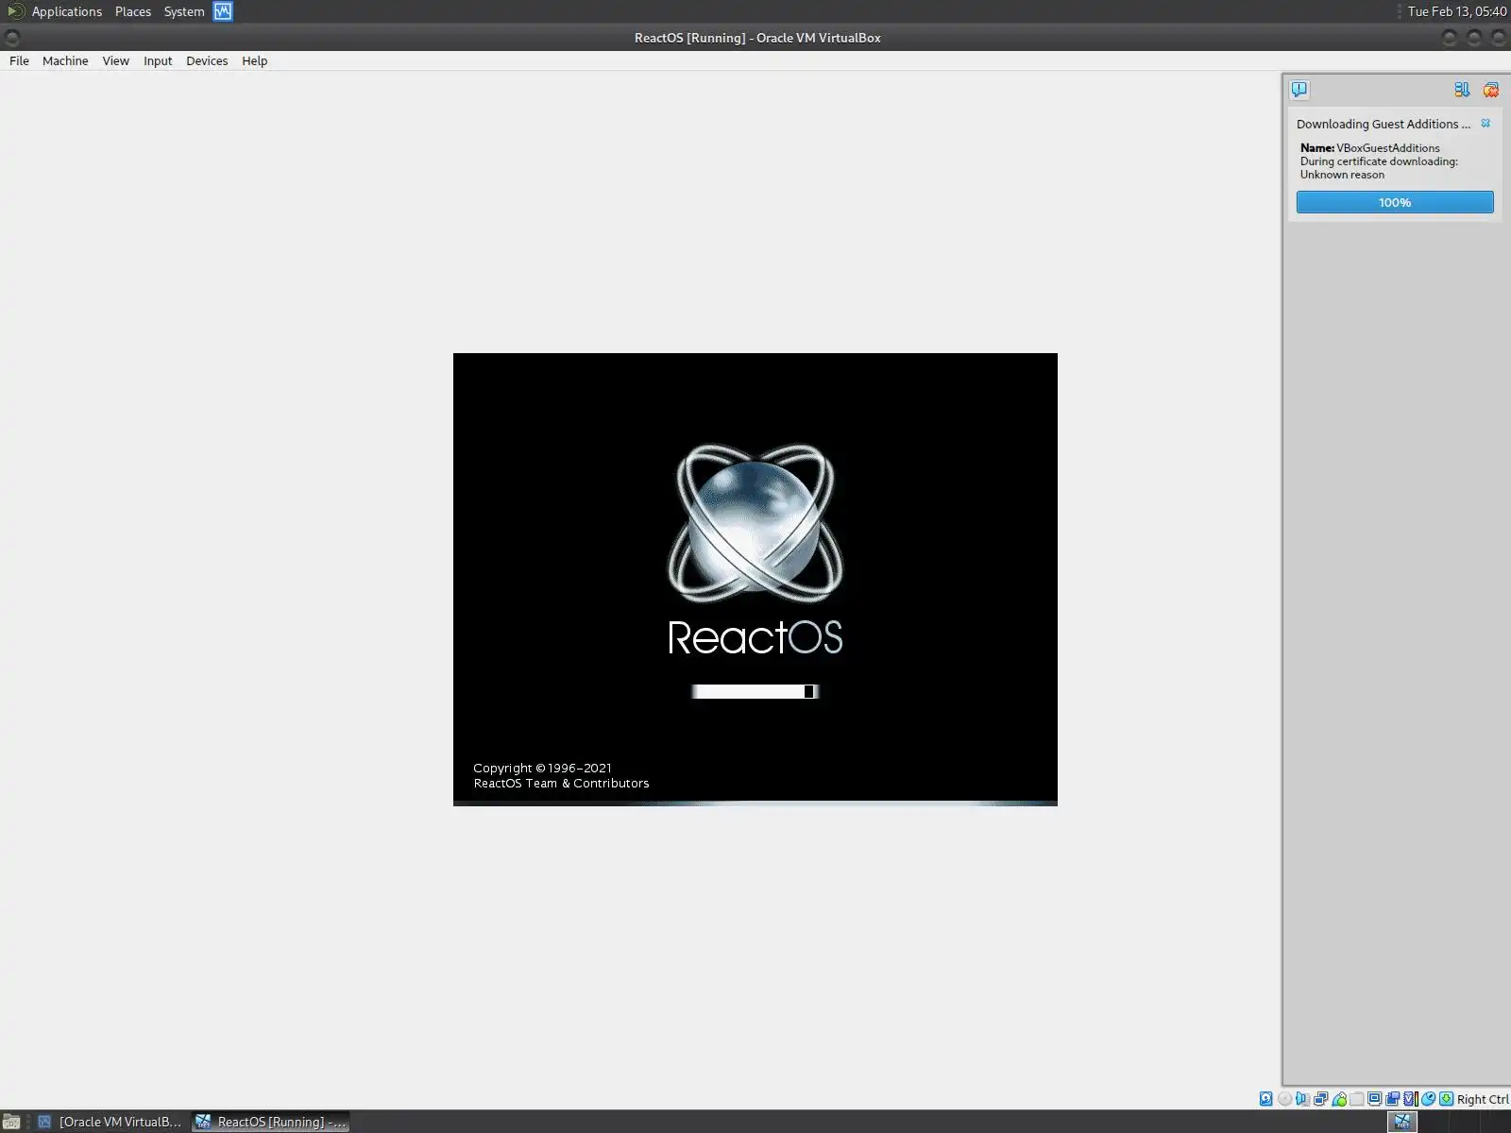Click the audio indicator in the status bar
The image size is (1511, 1133).
coord(1302,1099)
